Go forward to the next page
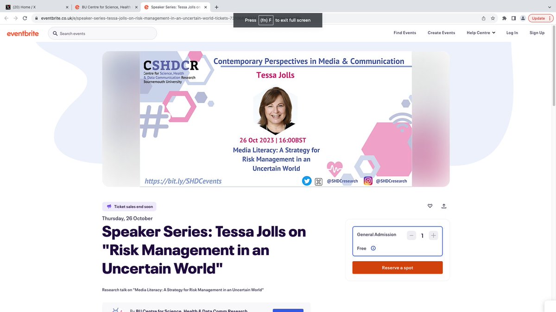 pos(15,18)
